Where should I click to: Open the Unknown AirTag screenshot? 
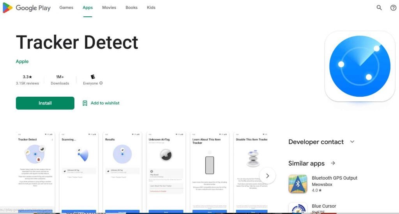(x=166, y=172)
